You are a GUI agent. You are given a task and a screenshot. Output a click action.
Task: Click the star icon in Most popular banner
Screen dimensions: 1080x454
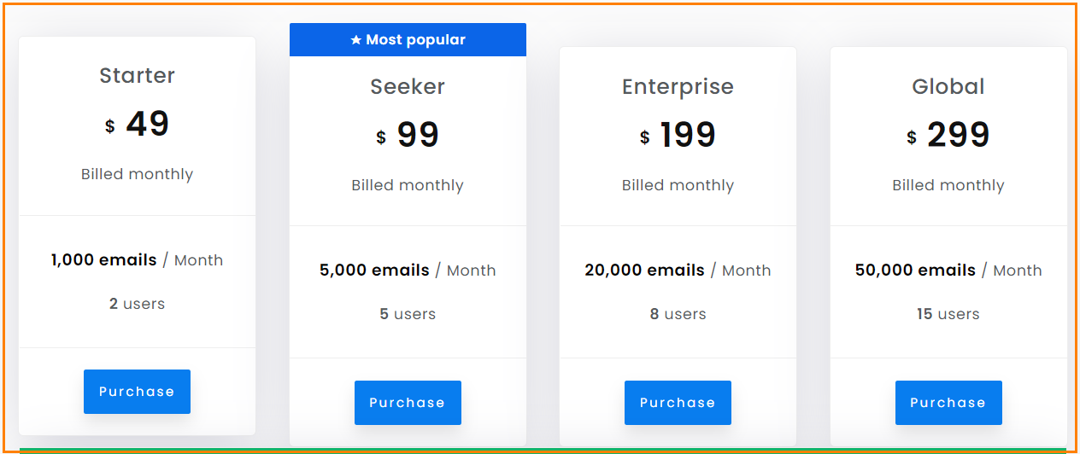pos(355,40)
